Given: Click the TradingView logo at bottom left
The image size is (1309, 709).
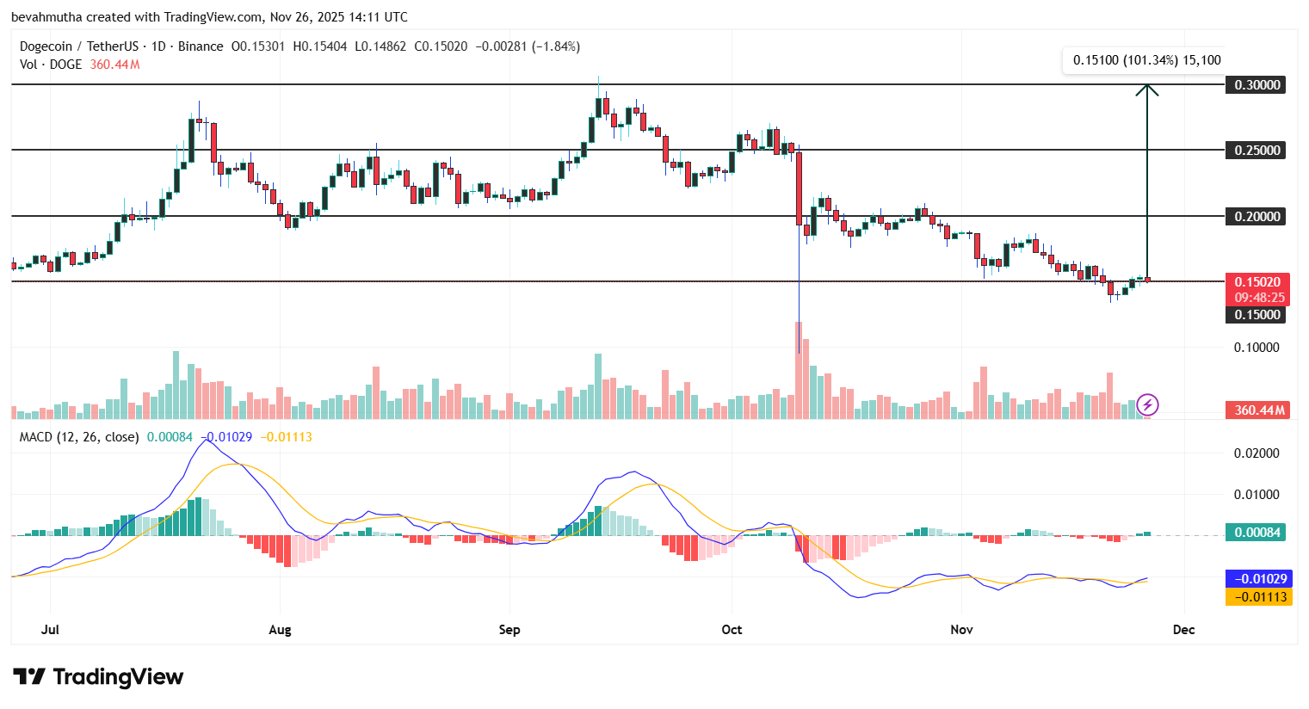Looking at the screenshot, I should 97,677.
